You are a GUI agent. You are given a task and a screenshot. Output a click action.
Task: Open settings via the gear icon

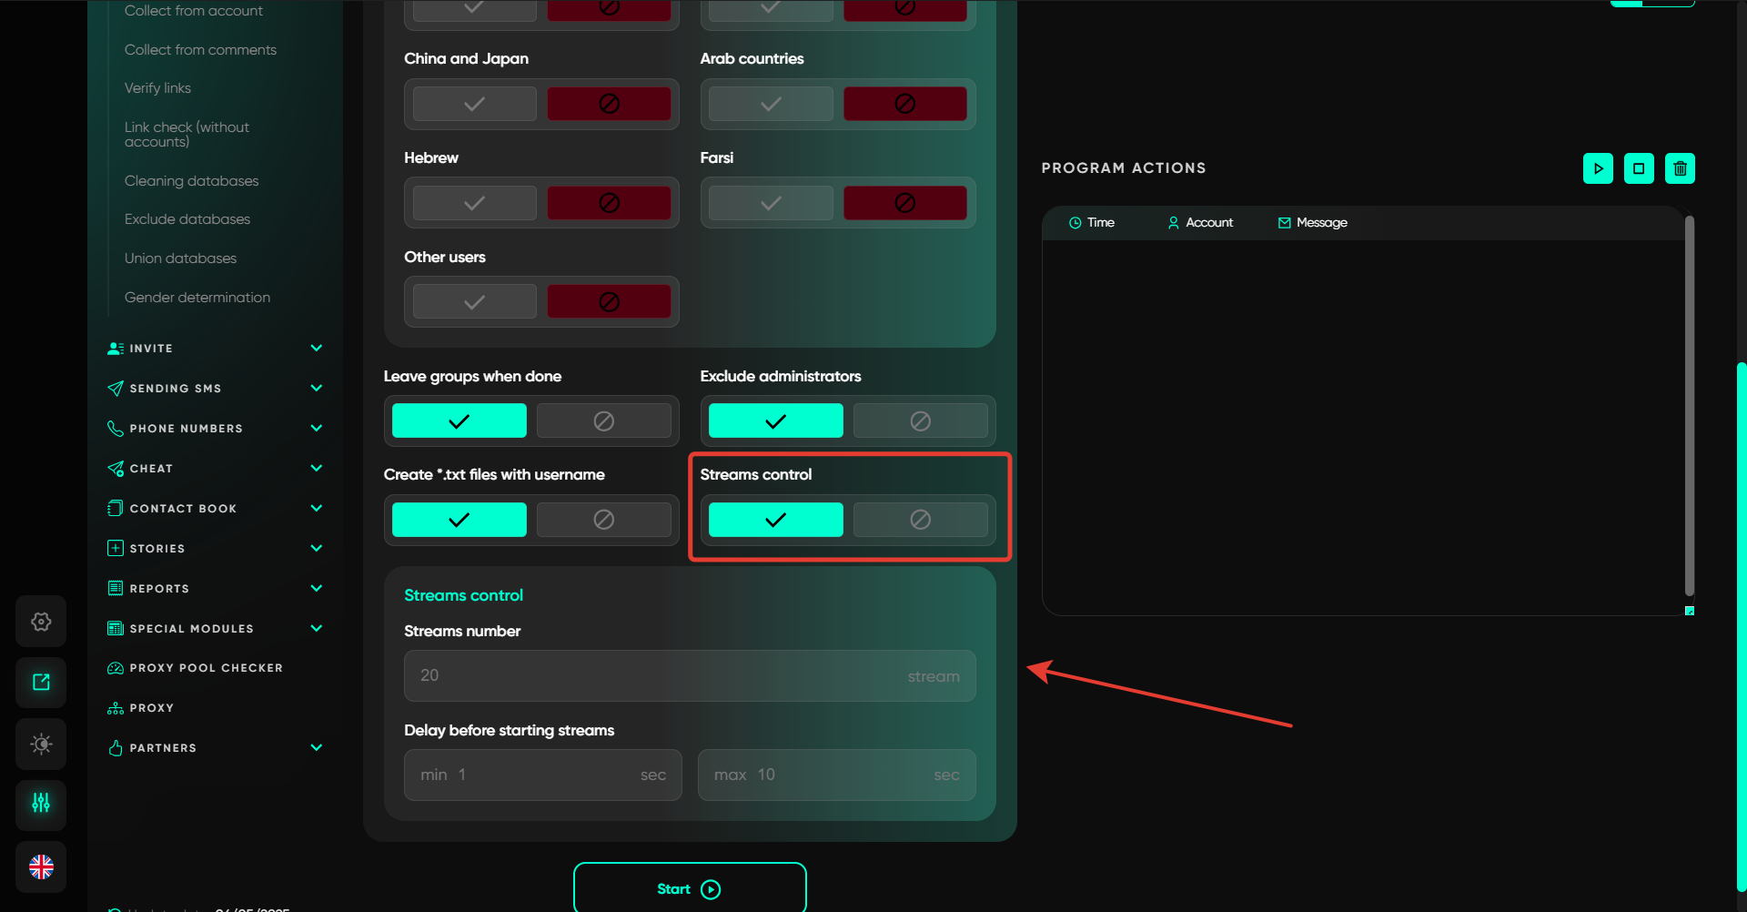click(41, 622)
